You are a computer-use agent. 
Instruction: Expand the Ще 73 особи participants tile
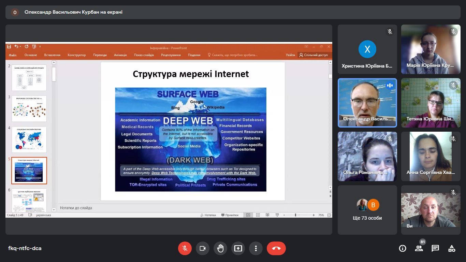pyautogui.click(x=367, y=210)
